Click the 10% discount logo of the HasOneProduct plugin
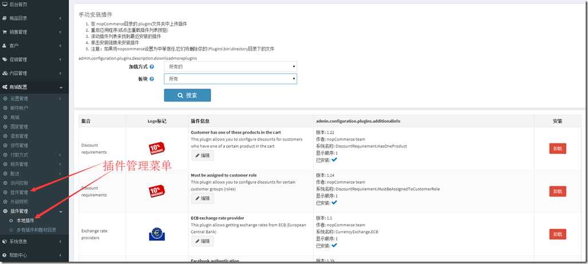Screen dimensions: 588x264 (x=157, y=149)
